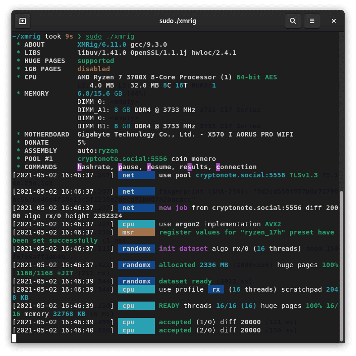Click the terminal cursor block
Screen dimensions: 356x356
(14, 338)
